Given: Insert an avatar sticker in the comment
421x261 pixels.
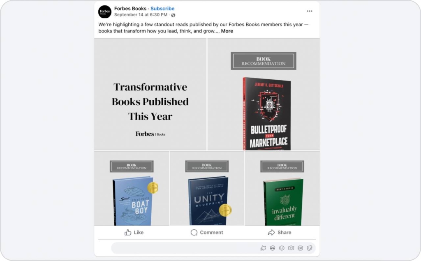Looking at the screenshot, I should pyautogui.click(x=273, y=248).
